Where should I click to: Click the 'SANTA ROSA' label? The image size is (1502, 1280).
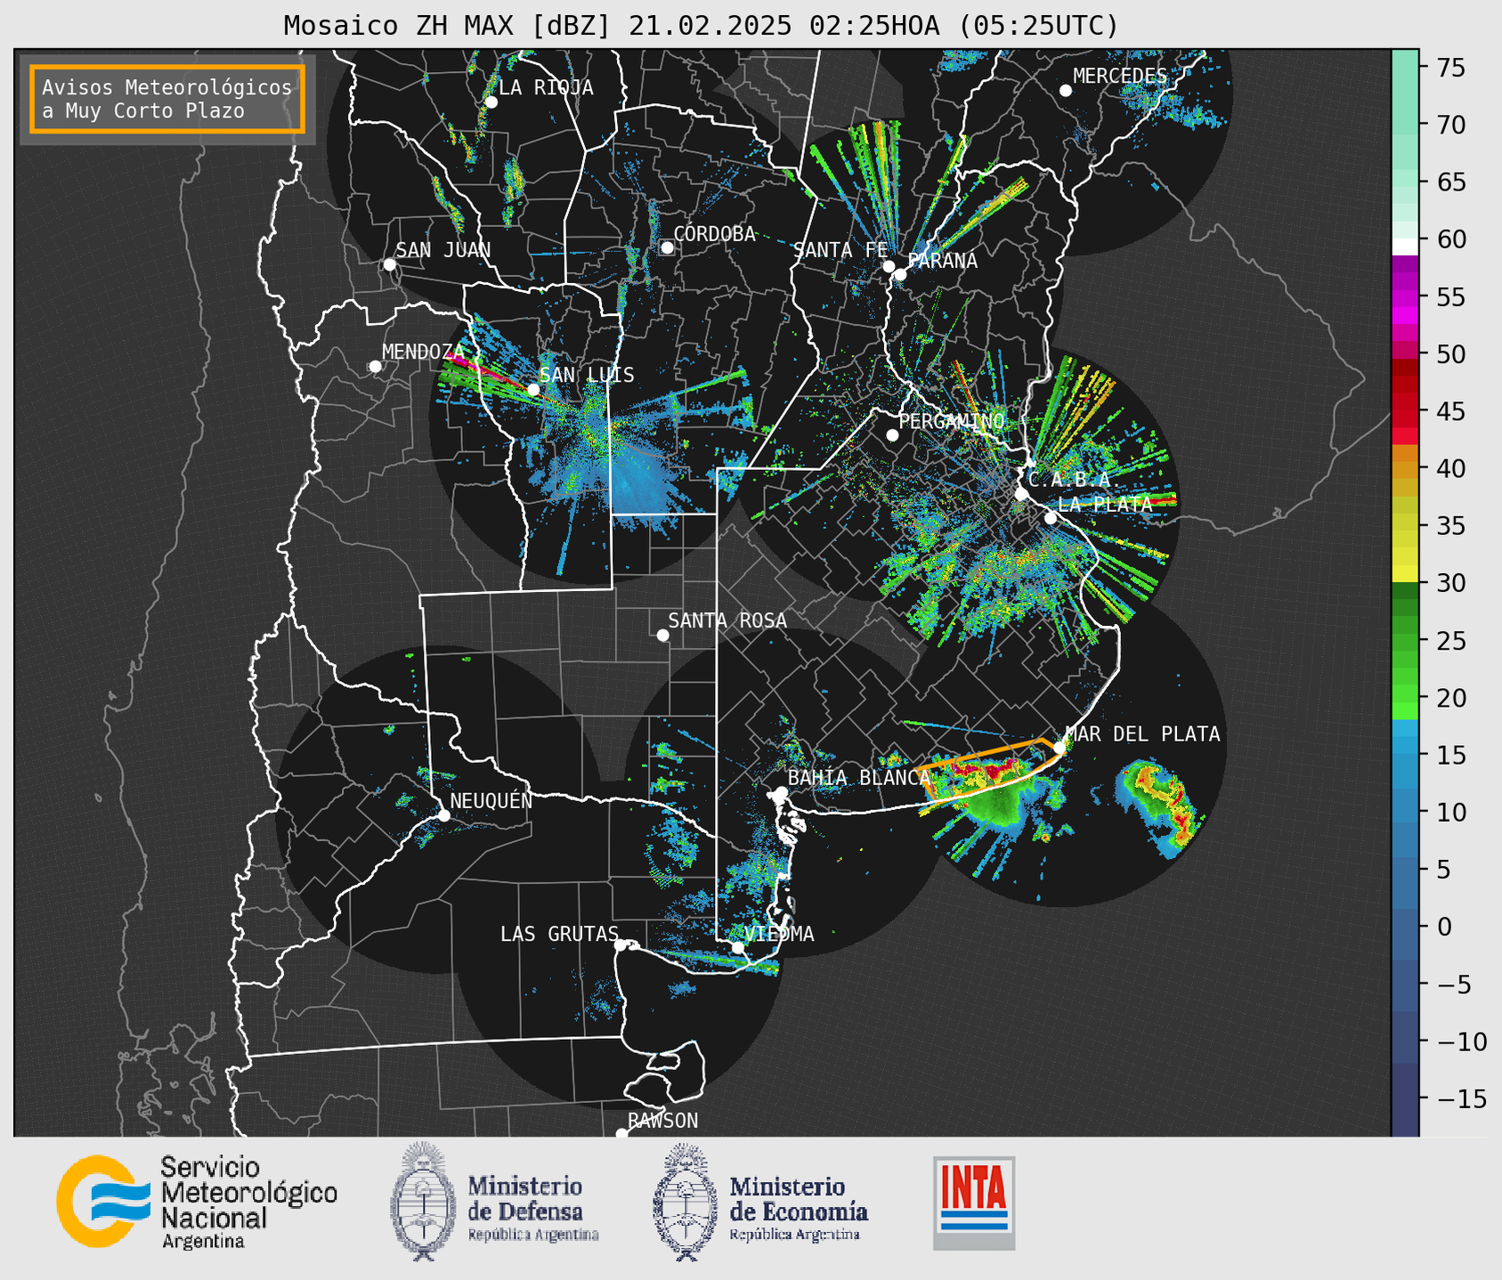tap(727, 620)
